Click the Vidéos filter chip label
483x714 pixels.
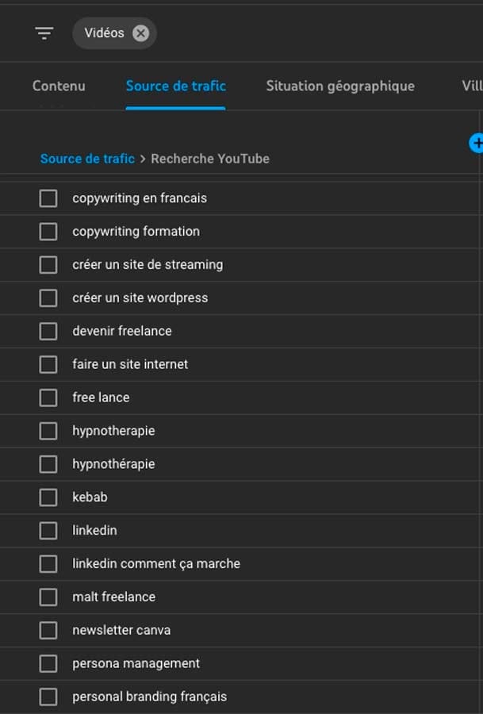[104, 33]
